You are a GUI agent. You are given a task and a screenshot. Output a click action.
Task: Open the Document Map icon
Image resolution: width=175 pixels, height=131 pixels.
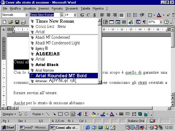(x=138, y=22)
